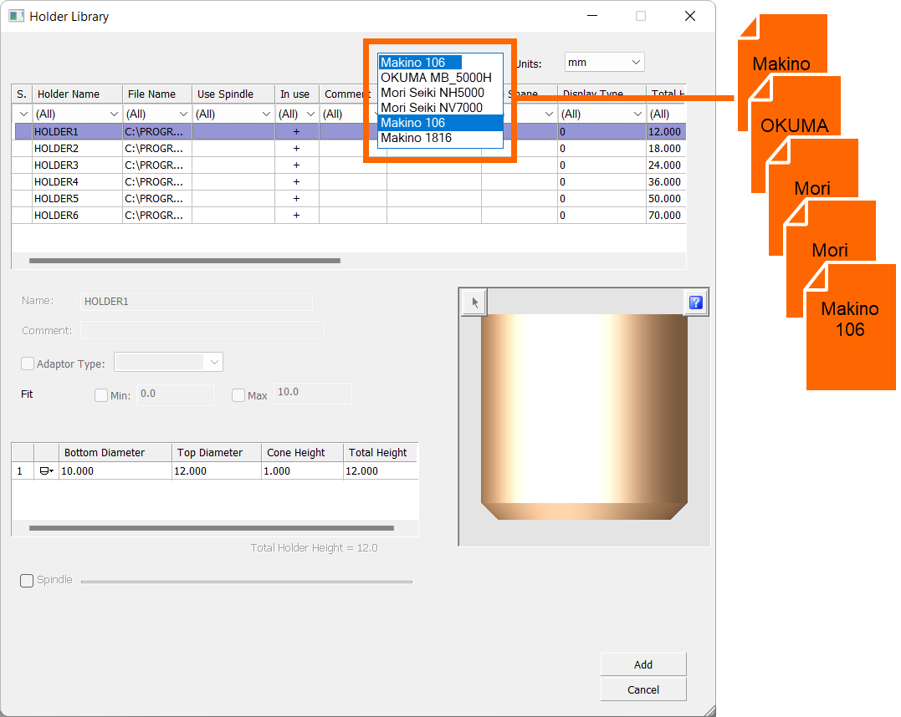Click Cone Height value 1.000
The image size is (901, 717).
pyautogui.click(x=302, y=470)
